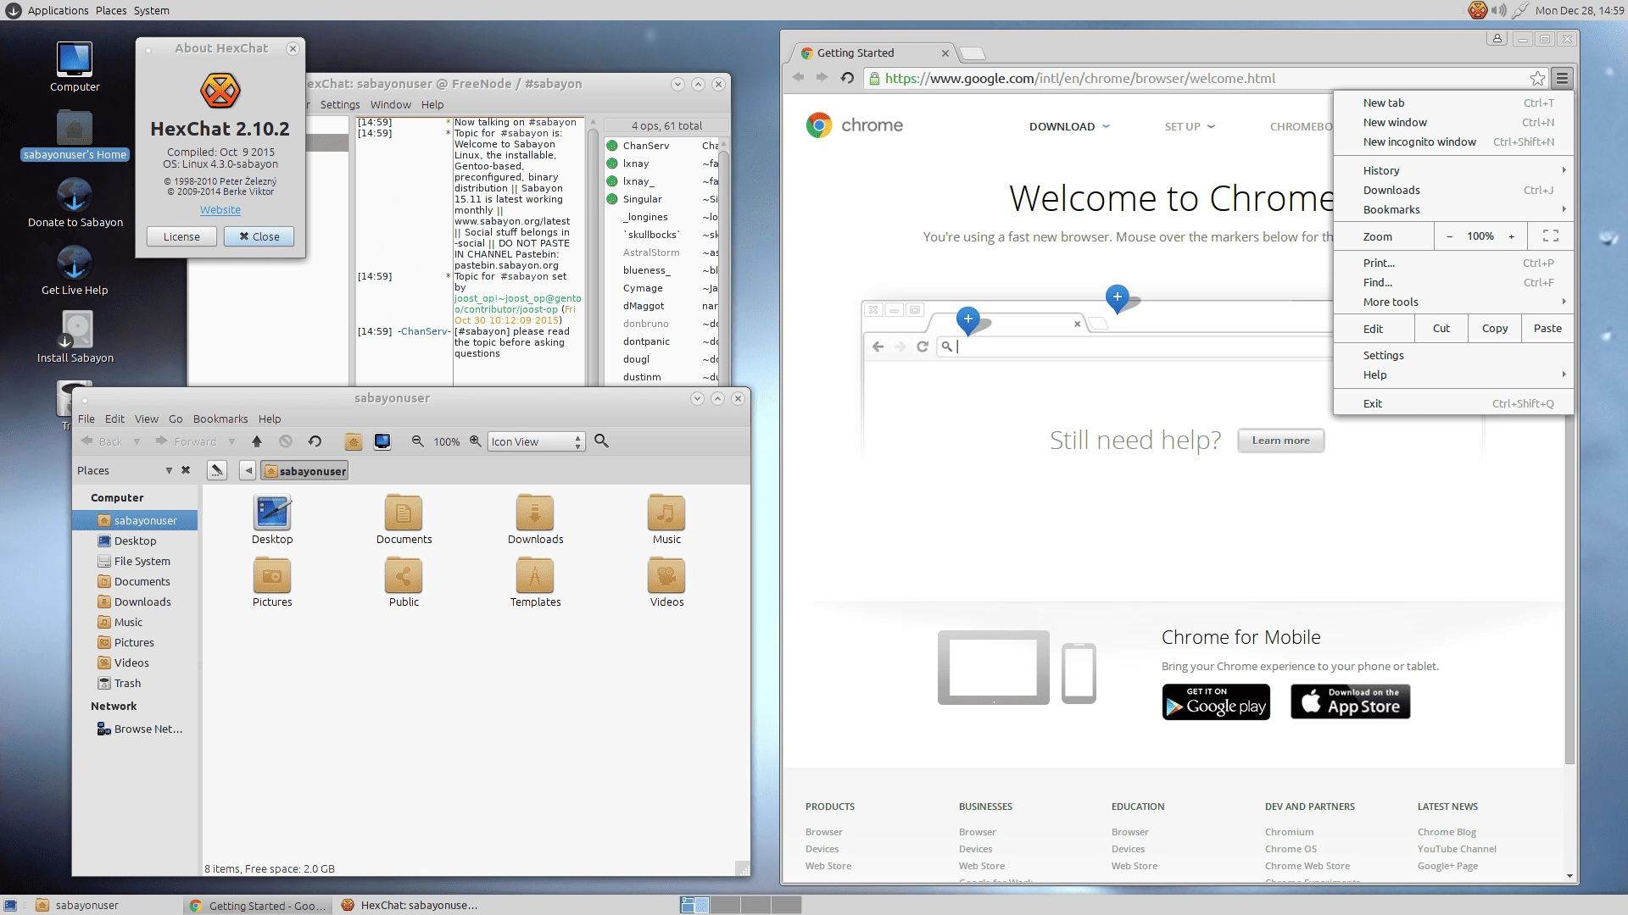Click the volume icon in top panel

1499,10
